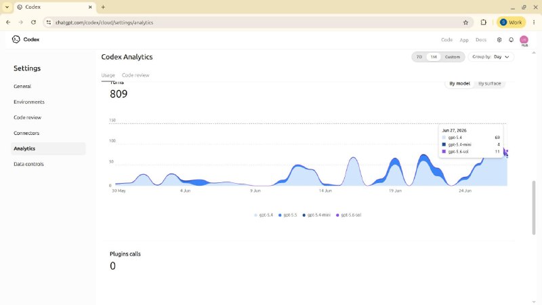
Task: Click the 809 turns total value
Action: pos(119,94)
